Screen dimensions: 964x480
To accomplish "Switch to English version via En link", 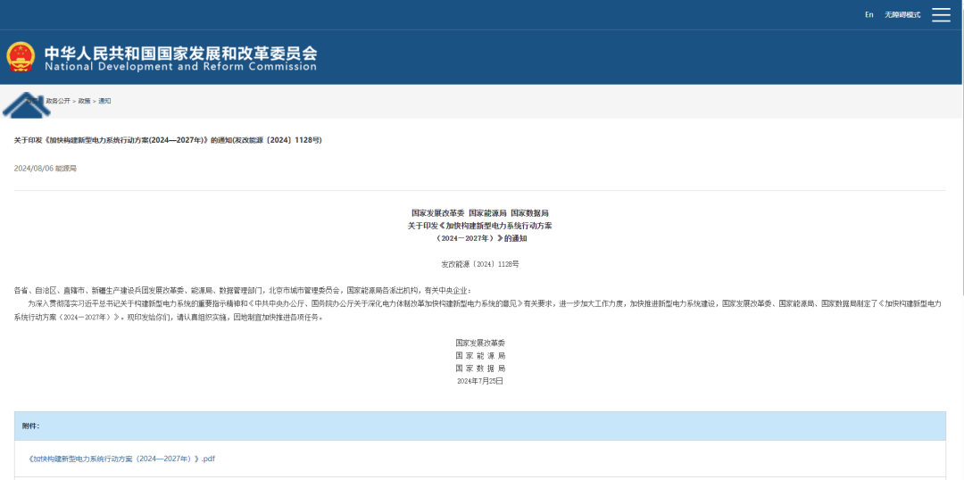I will [x=868, y=15].
